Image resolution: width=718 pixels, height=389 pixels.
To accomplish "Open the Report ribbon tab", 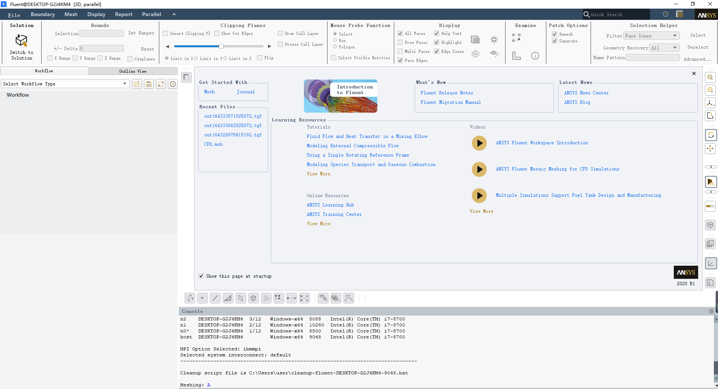I will click(x=124, y=14).
